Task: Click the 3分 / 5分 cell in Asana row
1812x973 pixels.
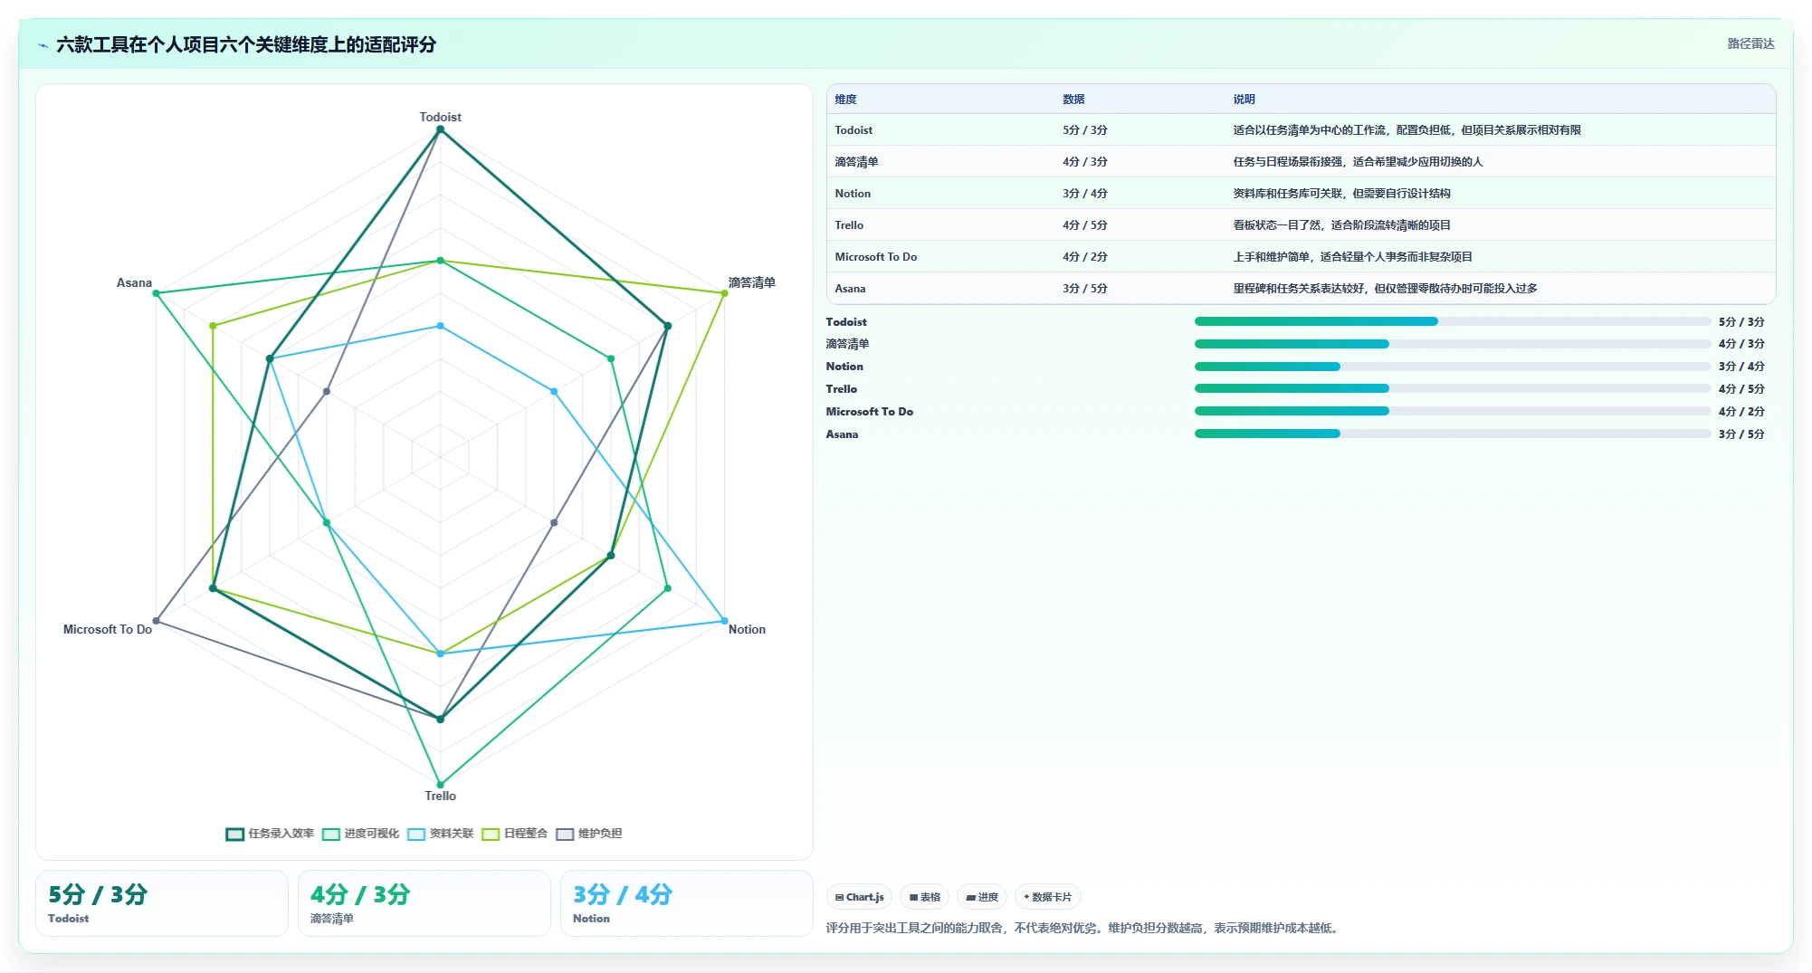Action: point(1084,289)
